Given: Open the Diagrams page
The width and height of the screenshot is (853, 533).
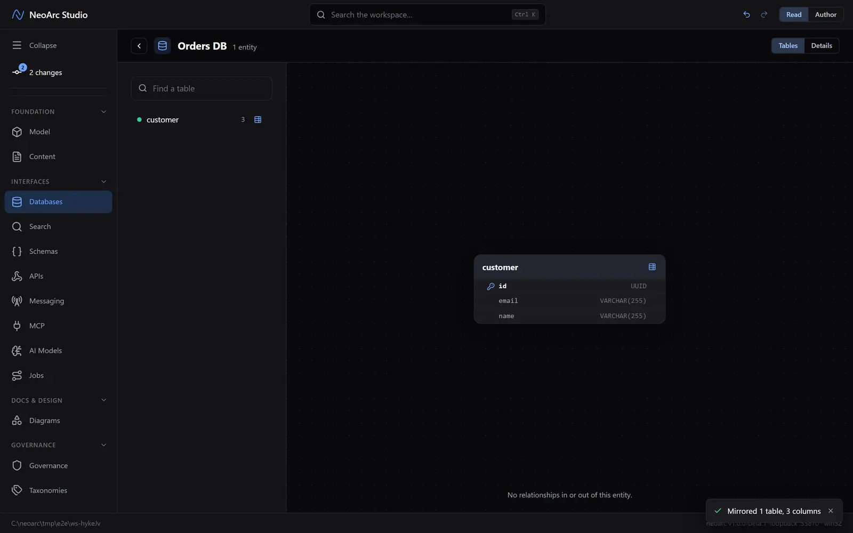Looking at the screenshot, I should click(59, 421).
